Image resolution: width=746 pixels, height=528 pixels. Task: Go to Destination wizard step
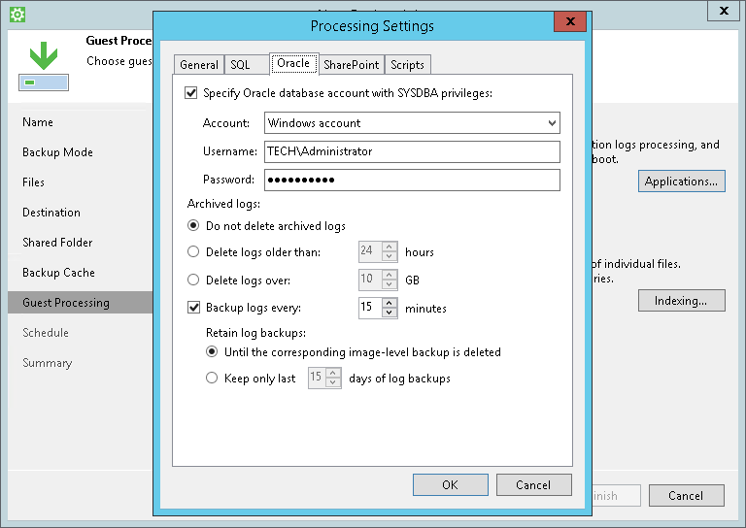pos(51,212)
